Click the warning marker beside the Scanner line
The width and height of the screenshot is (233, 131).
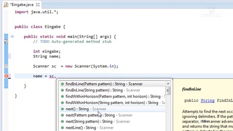(6, 66)
